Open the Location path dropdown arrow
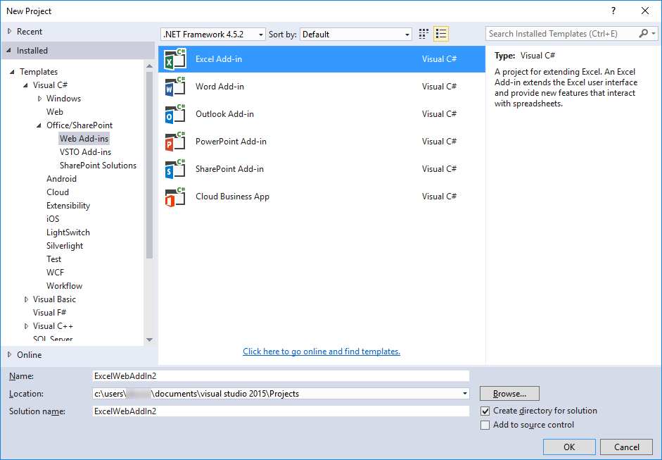662x460 pixels. tap(465, 394)
